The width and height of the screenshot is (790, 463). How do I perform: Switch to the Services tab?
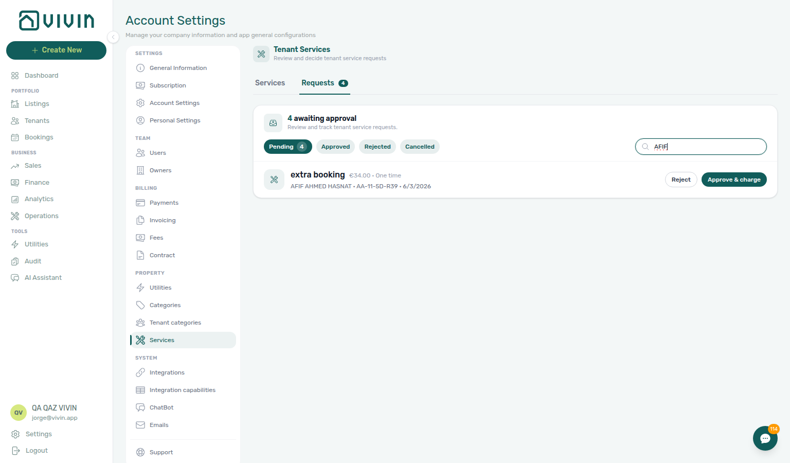click(x=270, y=83)
